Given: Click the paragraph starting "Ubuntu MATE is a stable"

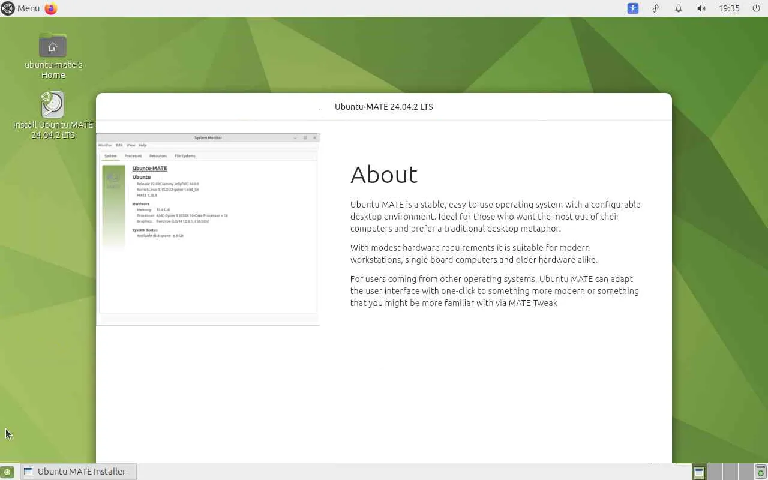Looking at the screenshot, I should pyautogui.click(x=496, y=217).
